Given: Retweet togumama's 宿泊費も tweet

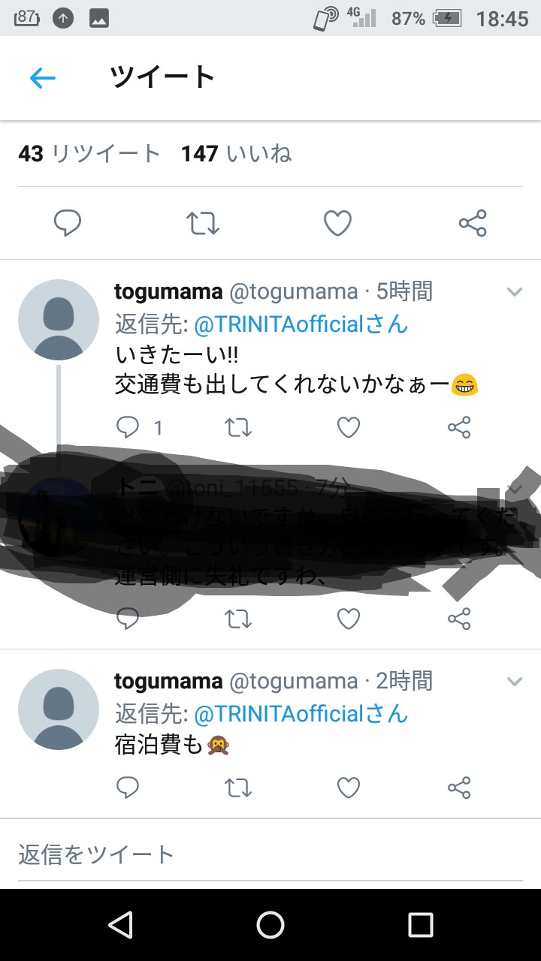Looking at the screenshot, I should pos(238,787).
